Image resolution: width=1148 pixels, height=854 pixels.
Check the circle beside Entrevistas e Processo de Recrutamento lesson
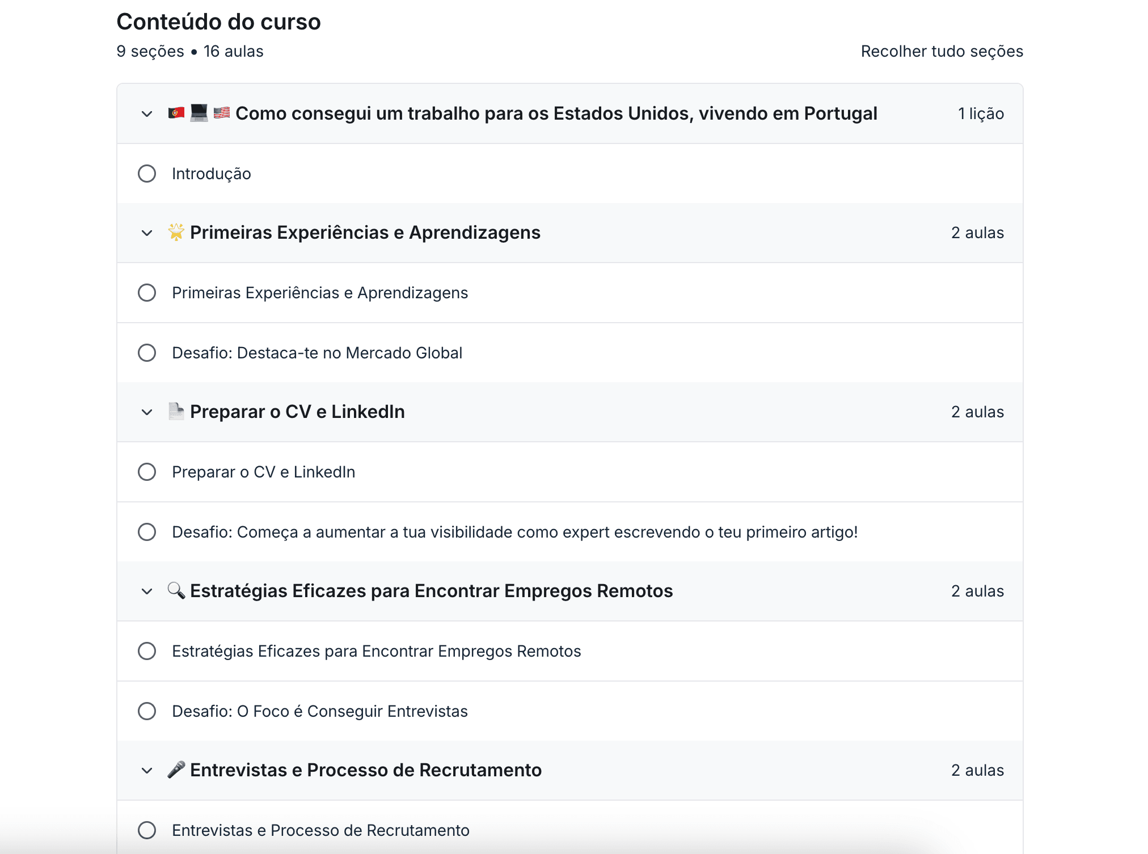147,830
